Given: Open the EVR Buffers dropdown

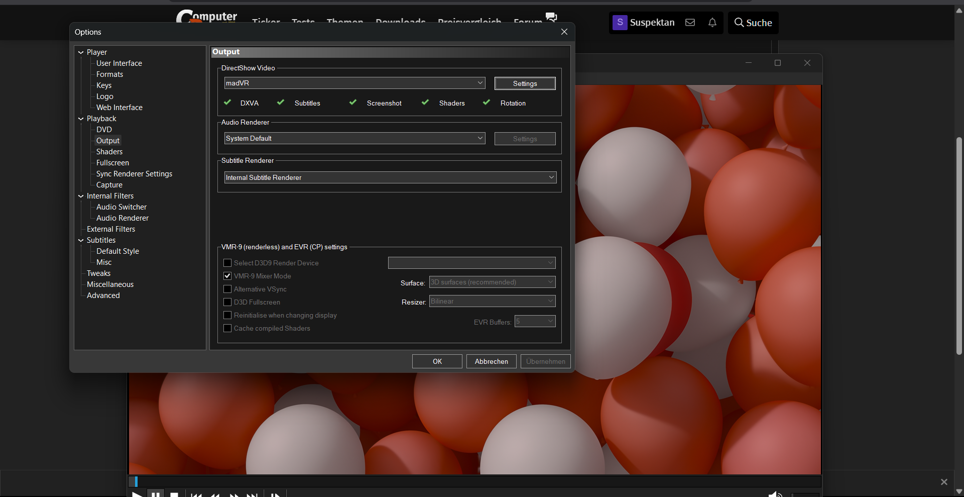Looking at the screenshot, I should pos(535,321).
